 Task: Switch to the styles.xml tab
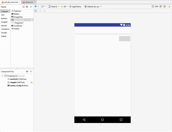29,2
